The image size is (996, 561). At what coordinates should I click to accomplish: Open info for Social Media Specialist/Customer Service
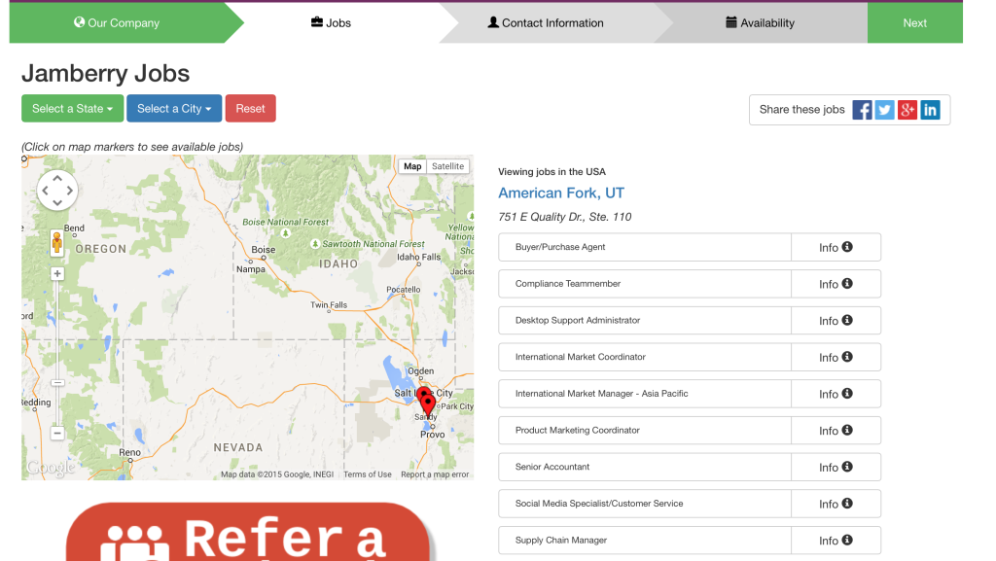tap(836, 504)
